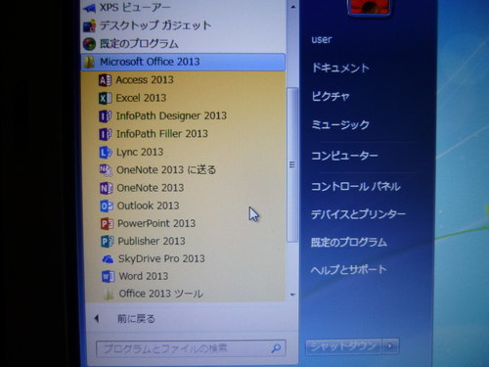Open OneNote 2013 icon

pos(107,188)
